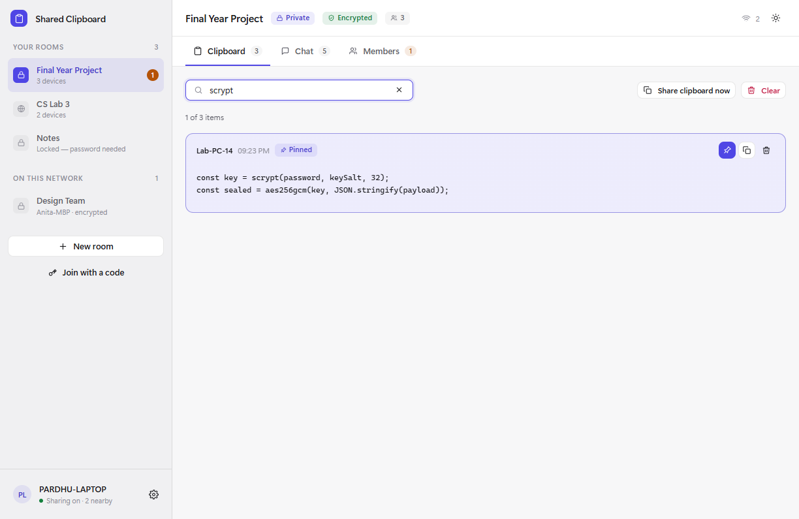Screen dimensions: 799x519
Task: Select the locked Notes room
Action: (x=86, y=143)
